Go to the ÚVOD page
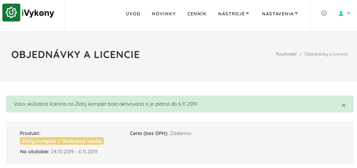Screen dimensions: 357x168 [133, 14]
